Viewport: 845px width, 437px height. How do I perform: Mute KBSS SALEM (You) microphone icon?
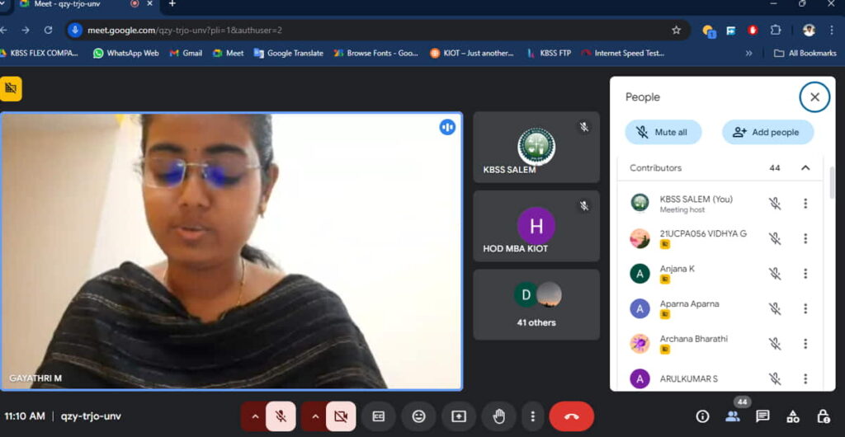[774, 204]
